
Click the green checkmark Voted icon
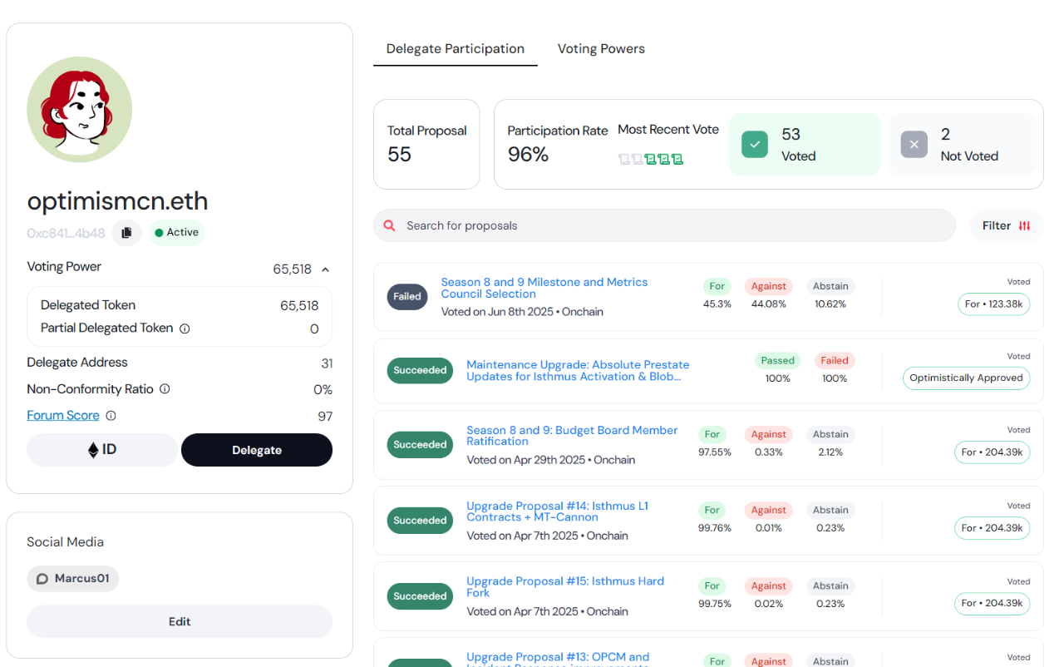click(755, 145)
